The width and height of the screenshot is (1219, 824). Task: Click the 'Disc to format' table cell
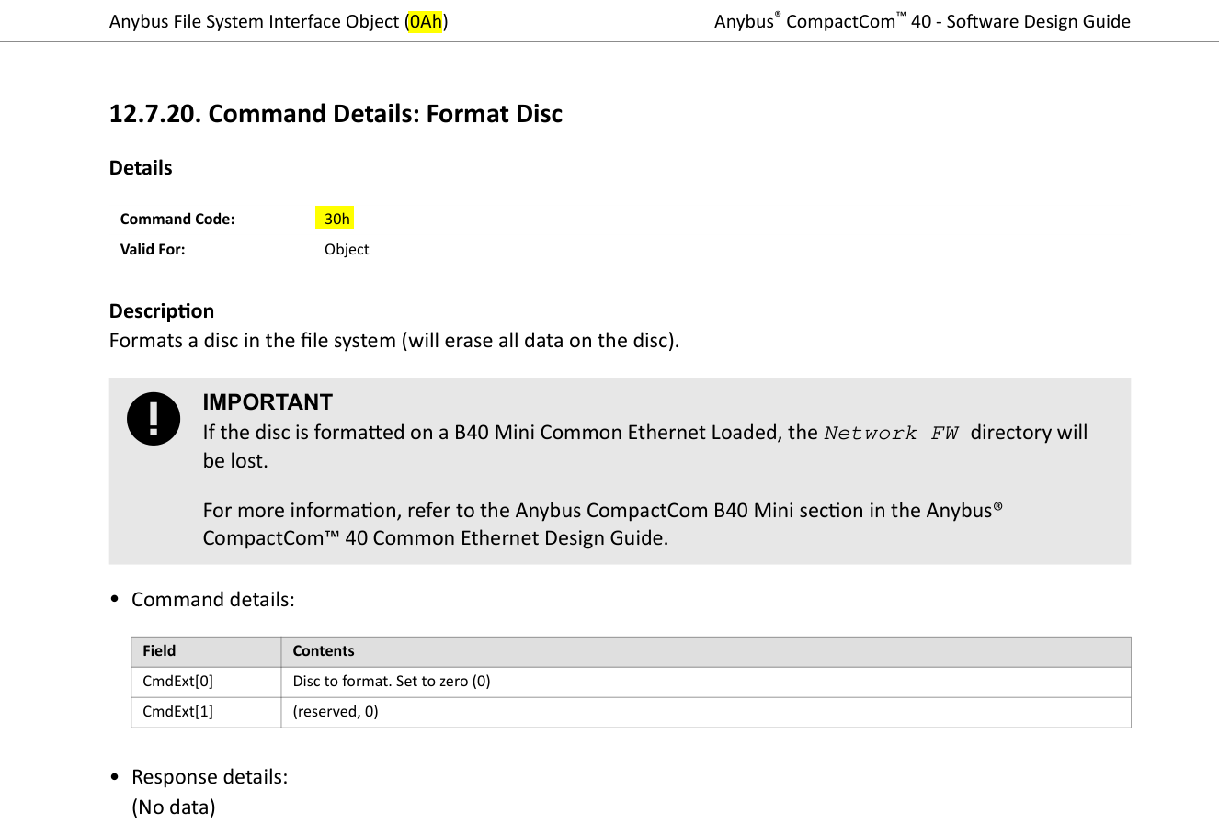click(706, 682)
